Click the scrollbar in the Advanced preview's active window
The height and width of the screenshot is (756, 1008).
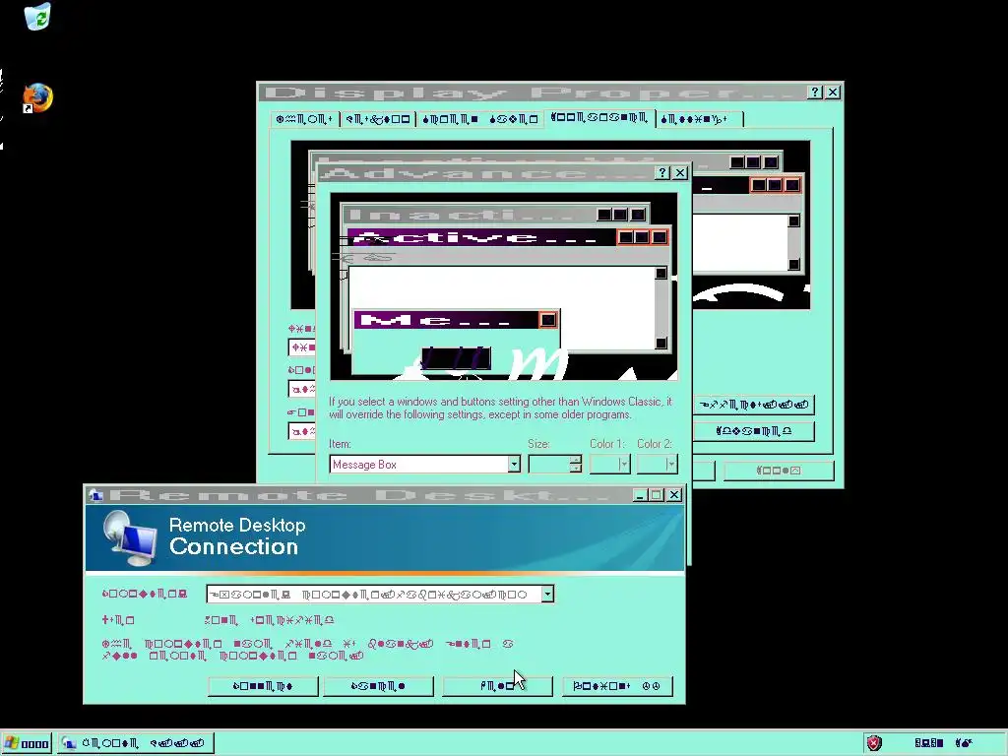[x=661, y=308]
